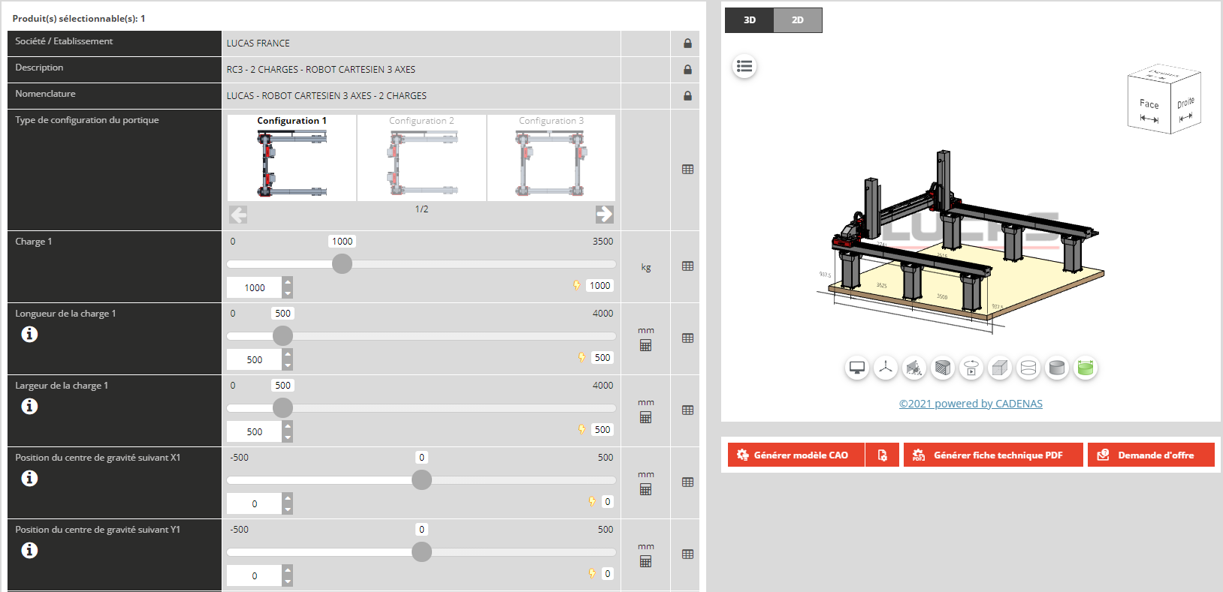1223x592 pixels.
Task: Decrease gravité Y1 with down stepper
Action: click(288, 581)
